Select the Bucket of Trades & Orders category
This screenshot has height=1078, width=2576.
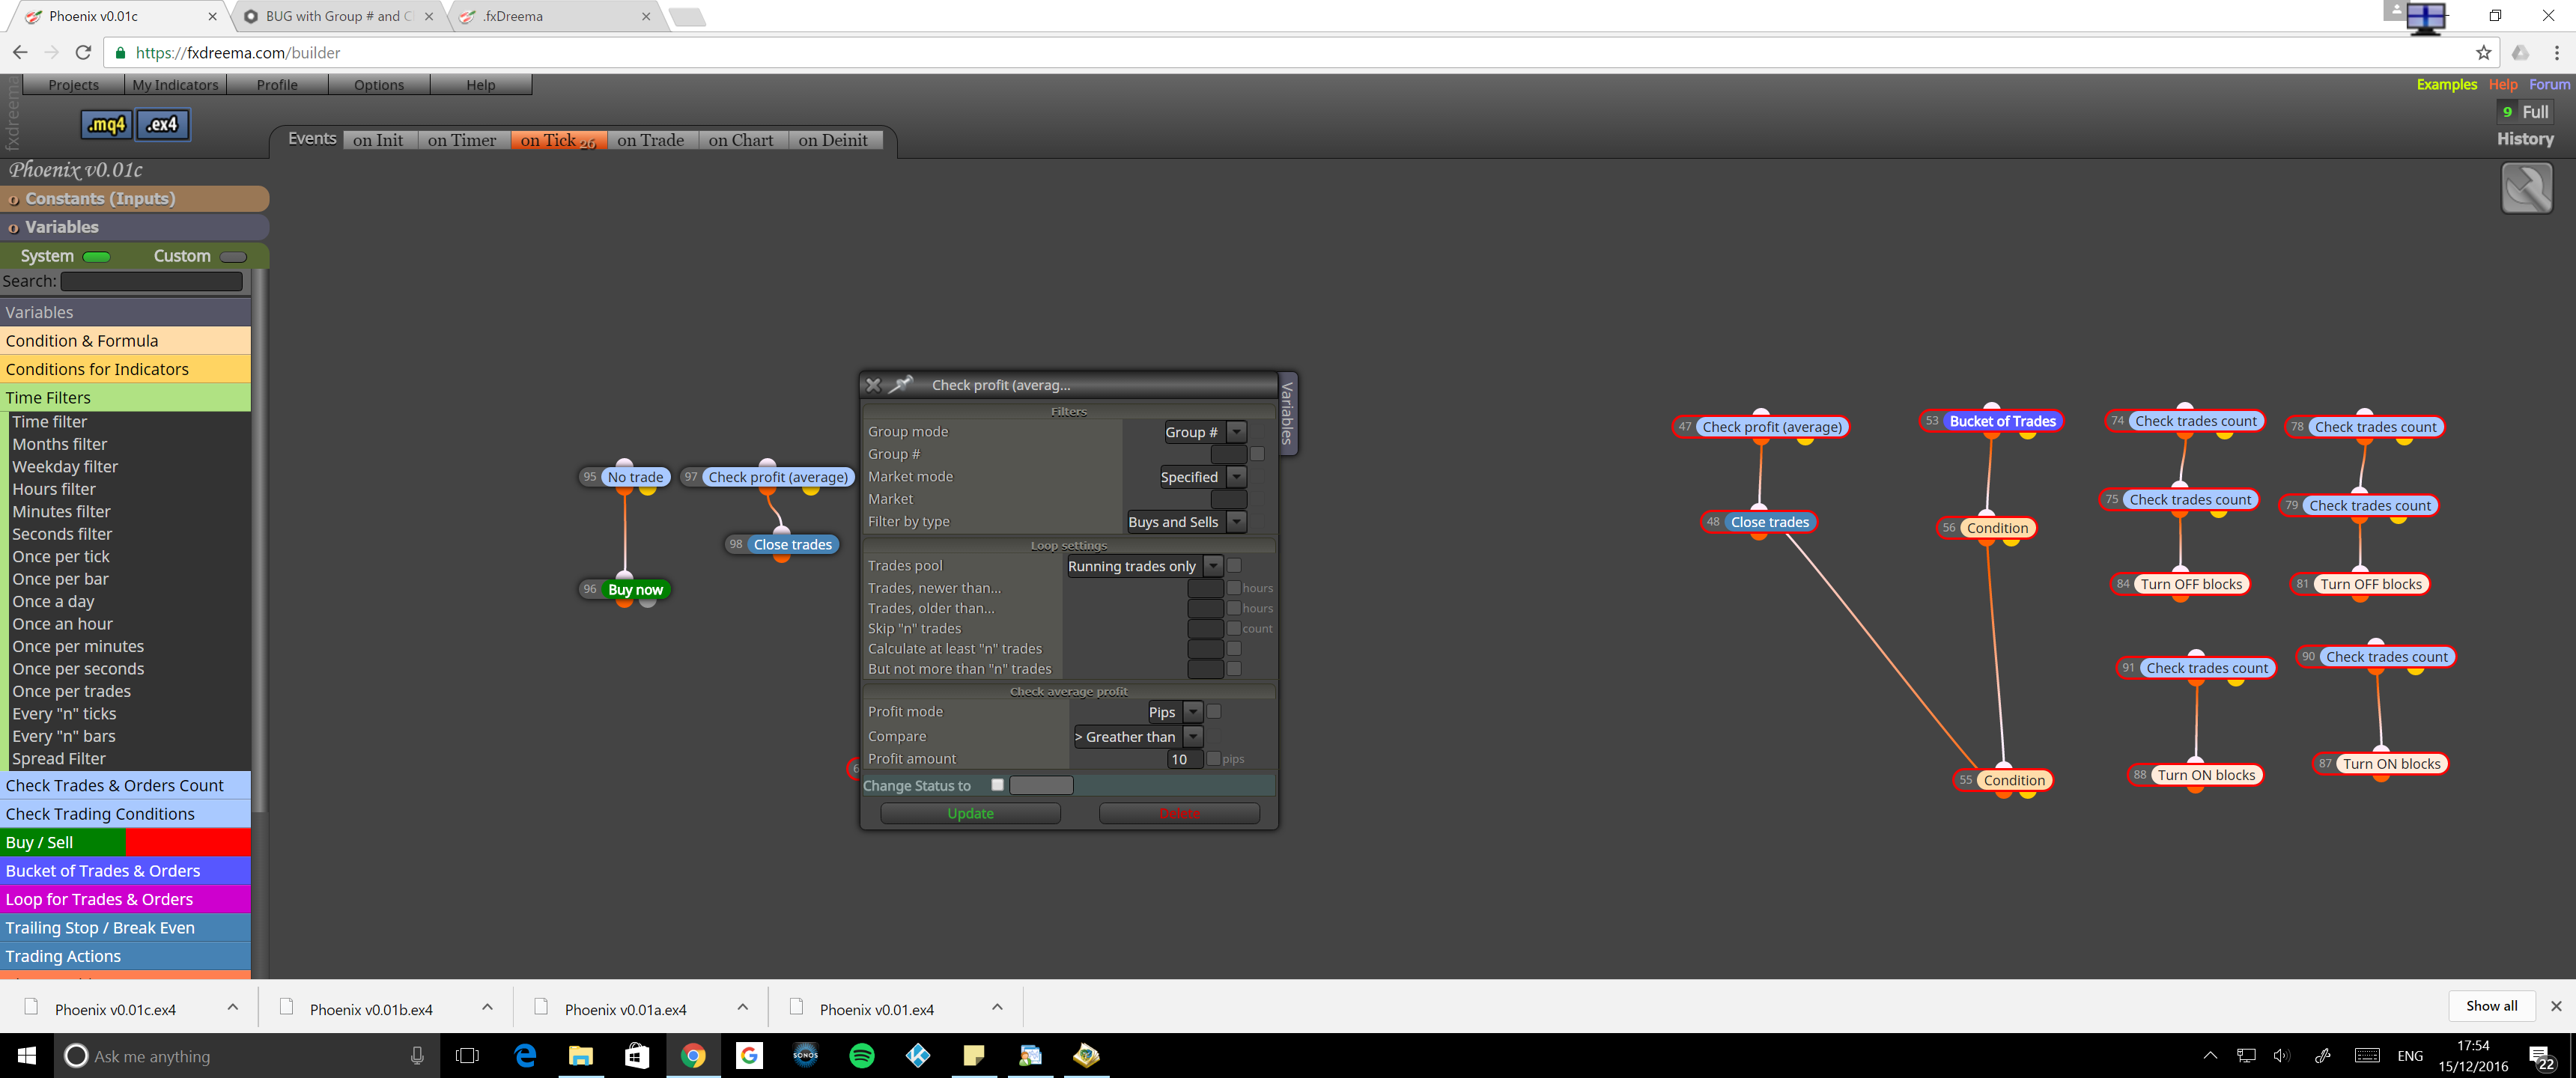(x=125, y=871)
